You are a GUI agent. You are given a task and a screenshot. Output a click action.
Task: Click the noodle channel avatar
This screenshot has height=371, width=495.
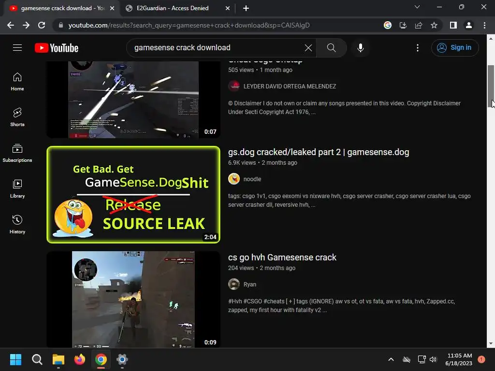click(234, 179)
